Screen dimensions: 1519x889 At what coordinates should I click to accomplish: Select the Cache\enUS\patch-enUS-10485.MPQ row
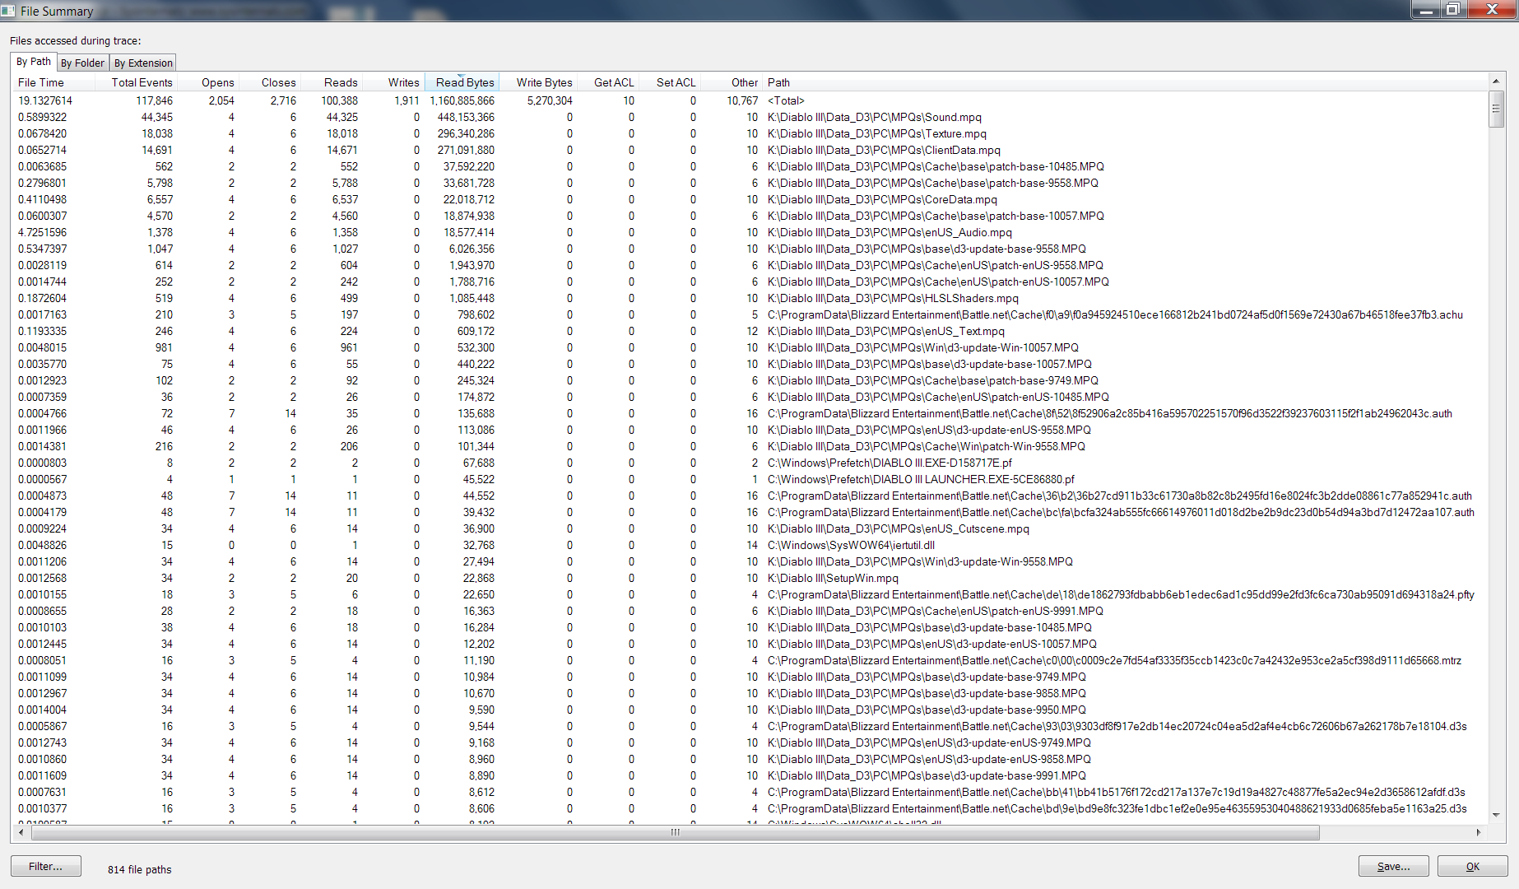pyautogui.click(x=750, y=397)
